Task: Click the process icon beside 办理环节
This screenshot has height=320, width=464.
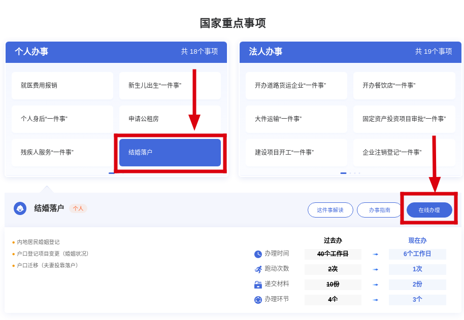Action: pos(258,300)
